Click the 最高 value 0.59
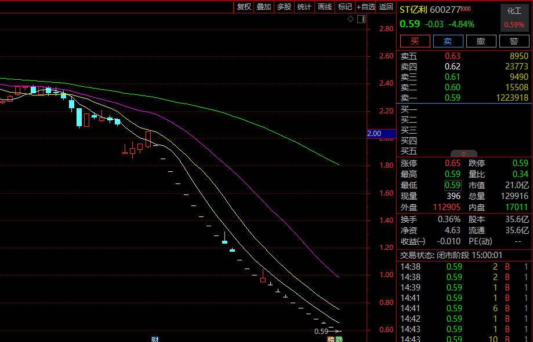The height and width of the screenshot is (342, 533). click(453, 174)
